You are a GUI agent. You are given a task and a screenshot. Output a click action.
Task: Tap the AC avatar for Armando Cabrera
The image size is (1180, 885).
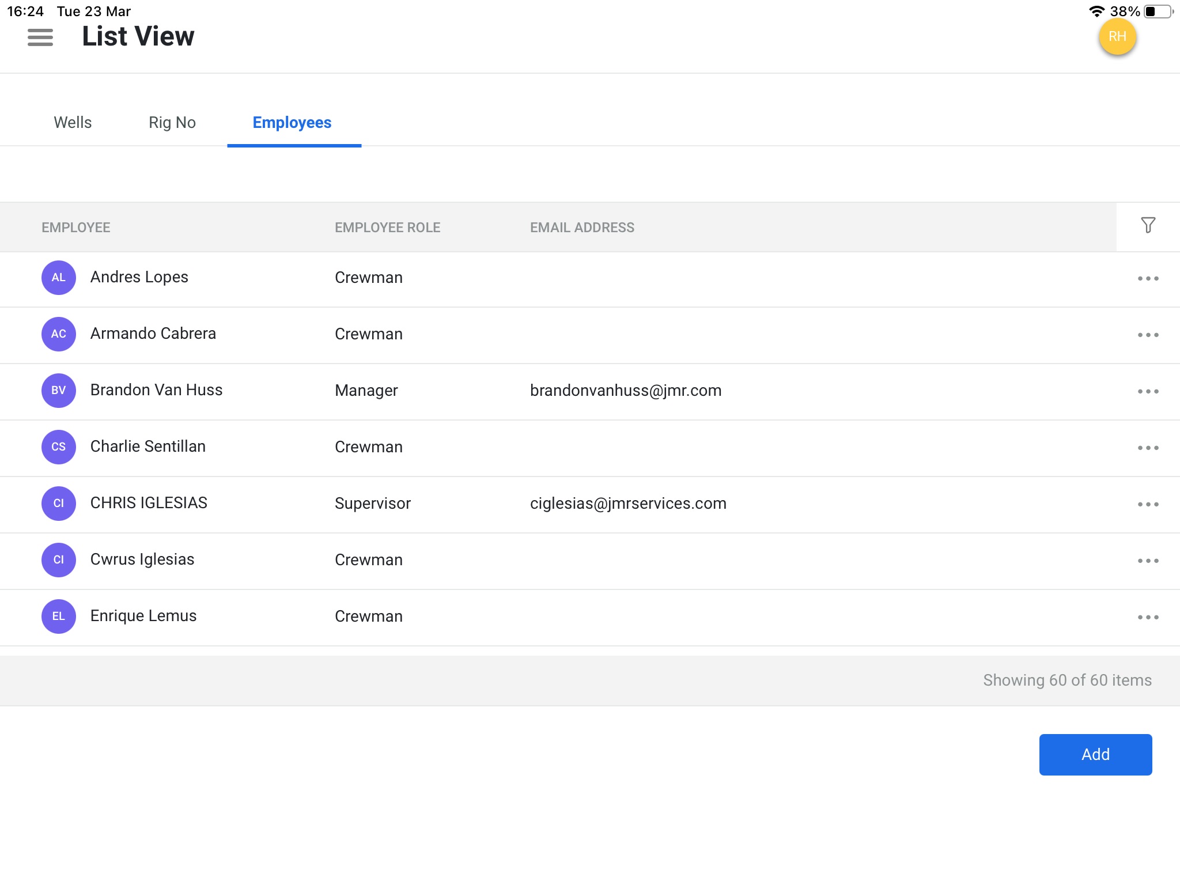point(59,334)
